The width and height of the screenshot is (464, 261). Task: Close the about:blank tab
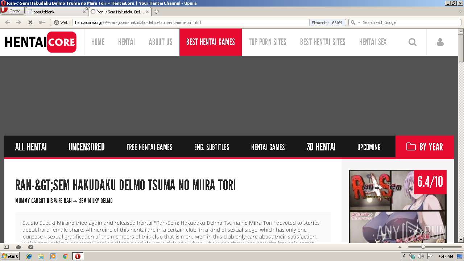[x=84, y=12]
